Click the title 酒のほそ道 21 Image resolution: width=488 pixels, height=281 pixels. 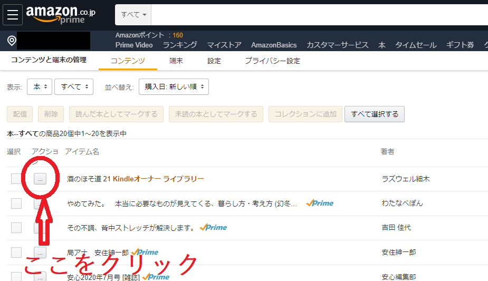click(89, 179)
